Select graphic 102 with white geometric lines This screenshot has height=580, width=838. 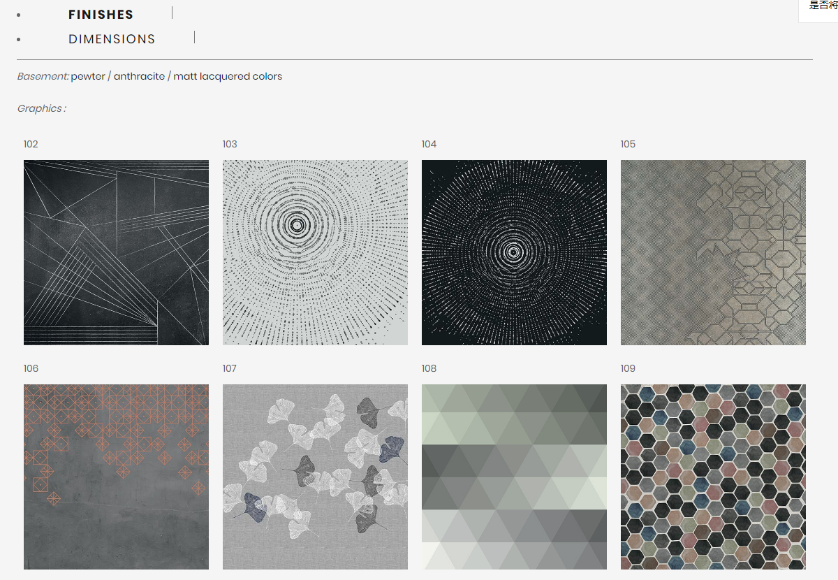pyautogui.click(x=116, y=252)
